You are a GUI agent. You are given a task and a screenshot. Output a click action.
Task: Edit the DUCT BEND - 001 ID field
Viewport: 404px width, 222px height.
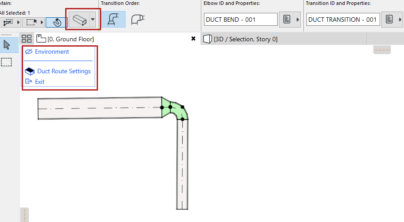(241, 20)
